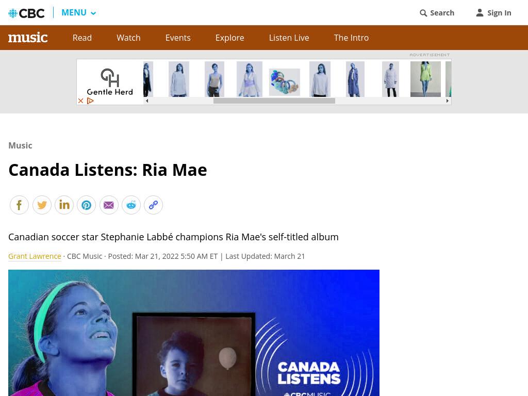Image resolution: width=528 pixels, height=396 pixels.
Task: Open the Read tab
Action: pos(82,38)
